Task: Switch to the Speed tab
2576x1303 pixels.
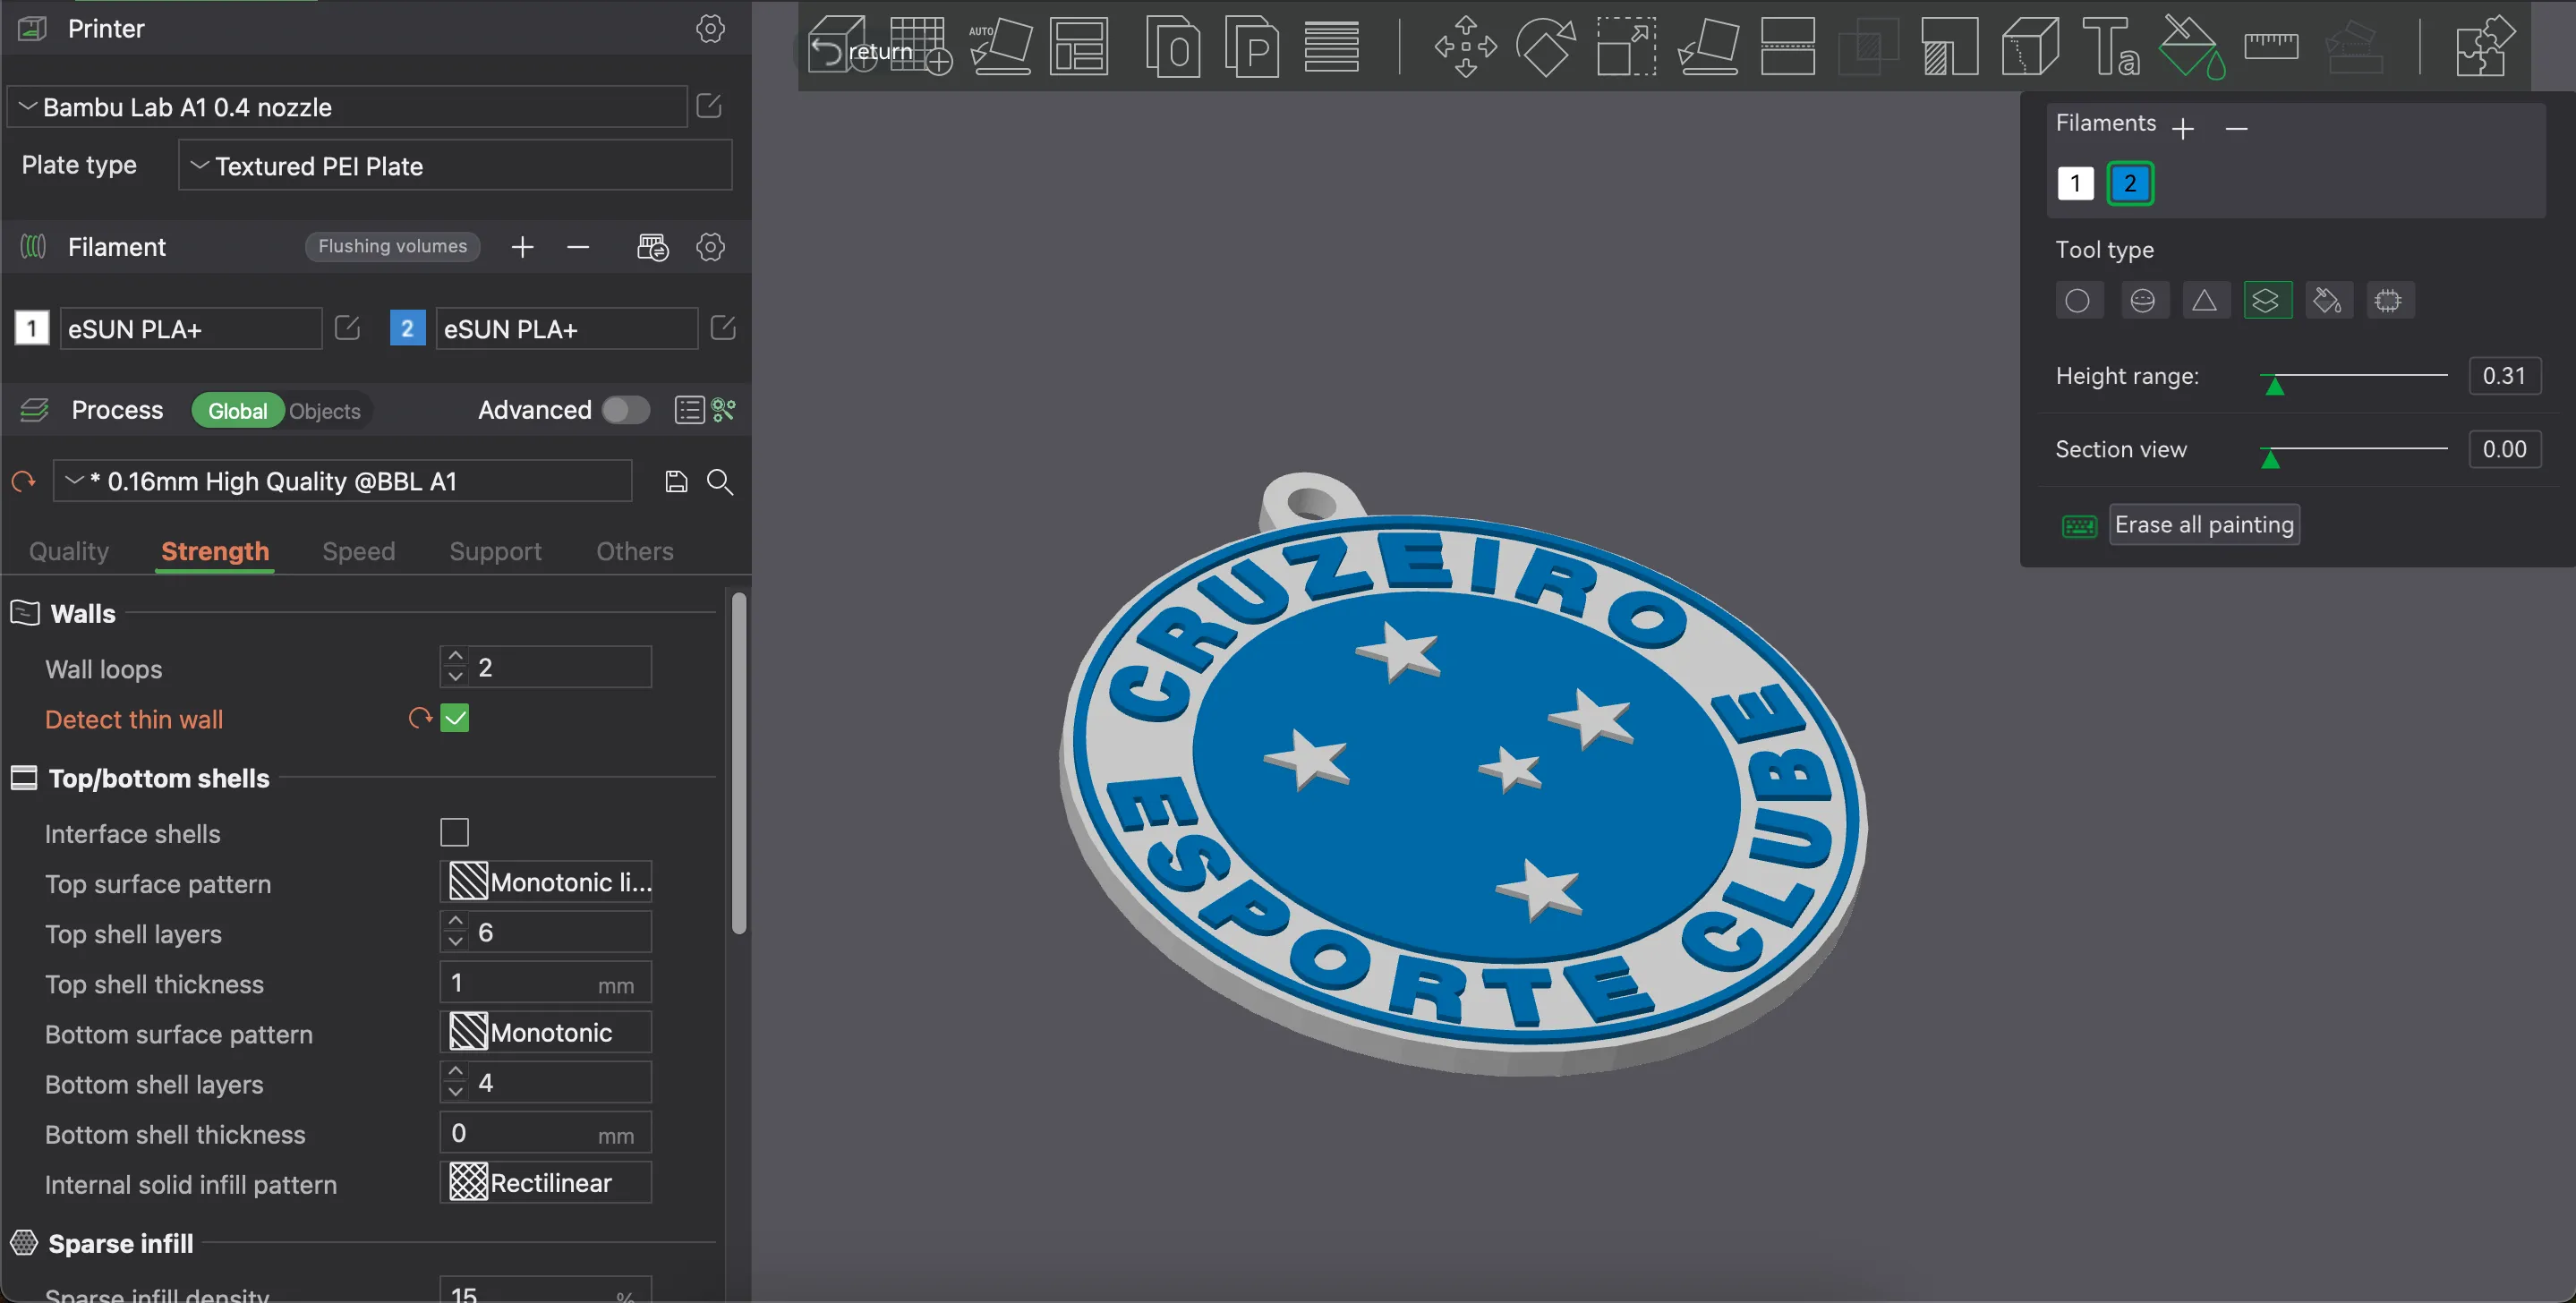Action: tap(358, 551)
